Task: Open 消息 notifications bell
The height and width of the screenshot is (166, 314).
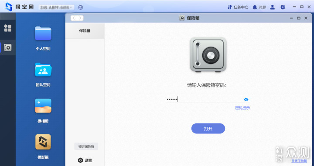Action: (259, 7)
